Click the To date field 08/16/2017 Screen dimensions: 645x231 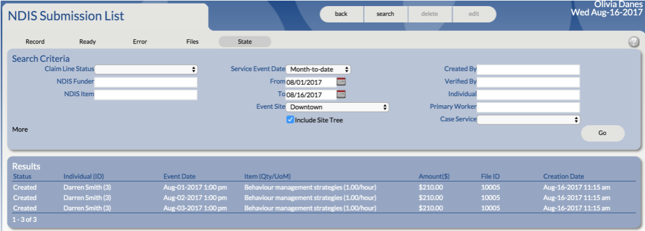[310, 94]
